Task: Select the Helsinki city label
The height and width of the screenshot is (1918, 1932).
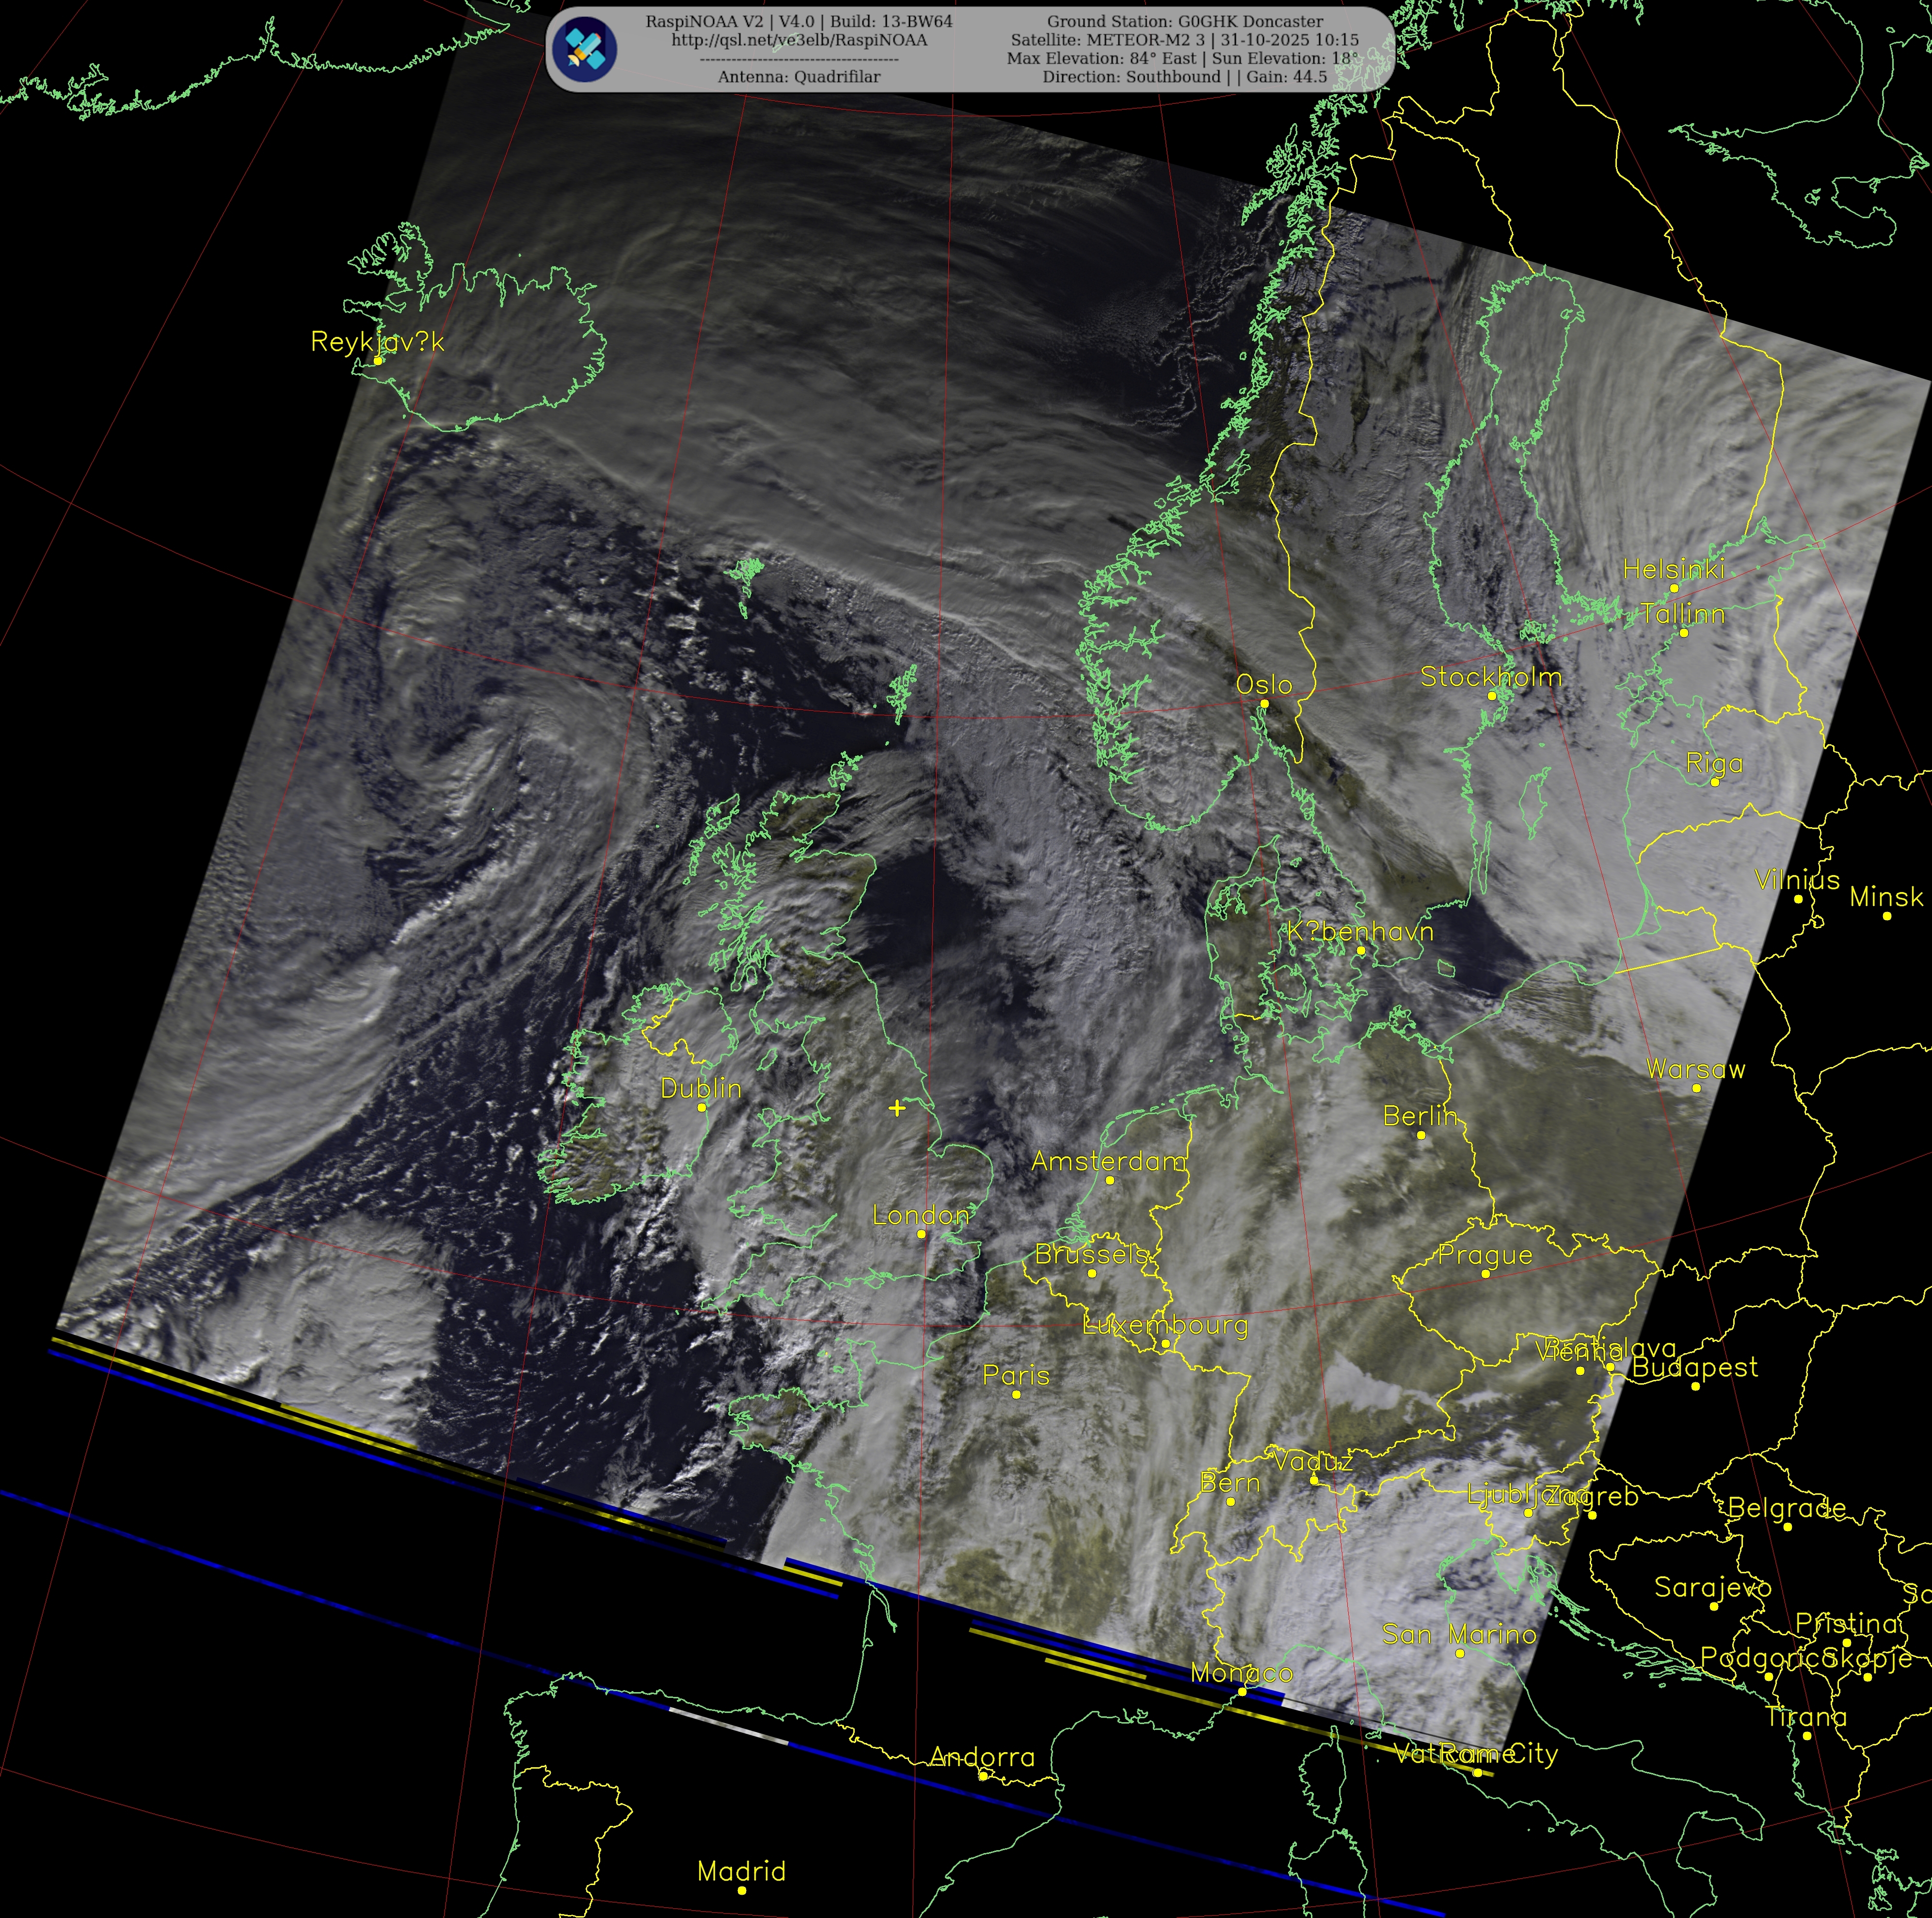Action: 1673,569
